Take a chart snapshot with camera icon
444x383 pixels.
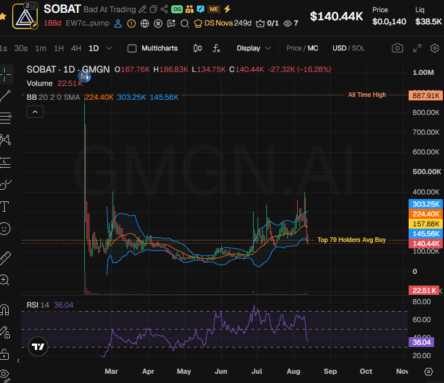(398, 48)
